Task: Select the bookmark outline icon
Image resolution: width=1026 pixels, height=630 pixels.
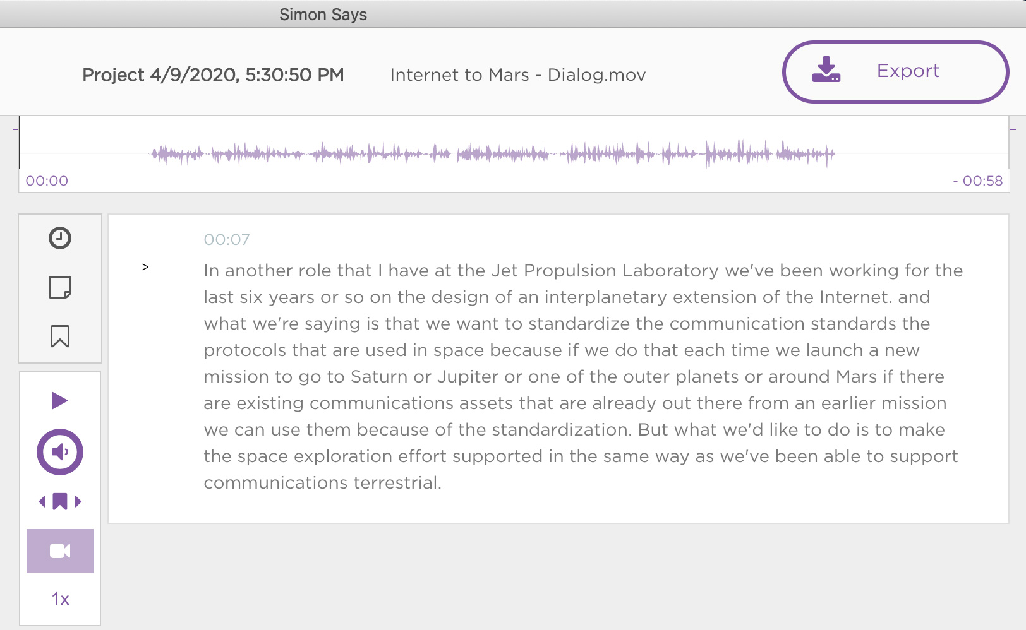Action: tap(60, 336)
